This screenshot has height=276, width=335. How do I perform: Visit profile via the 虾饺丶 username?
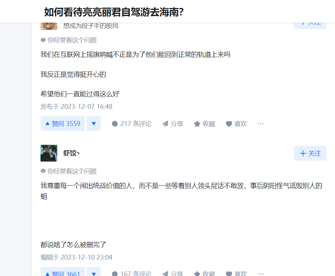tap(72, 153)
